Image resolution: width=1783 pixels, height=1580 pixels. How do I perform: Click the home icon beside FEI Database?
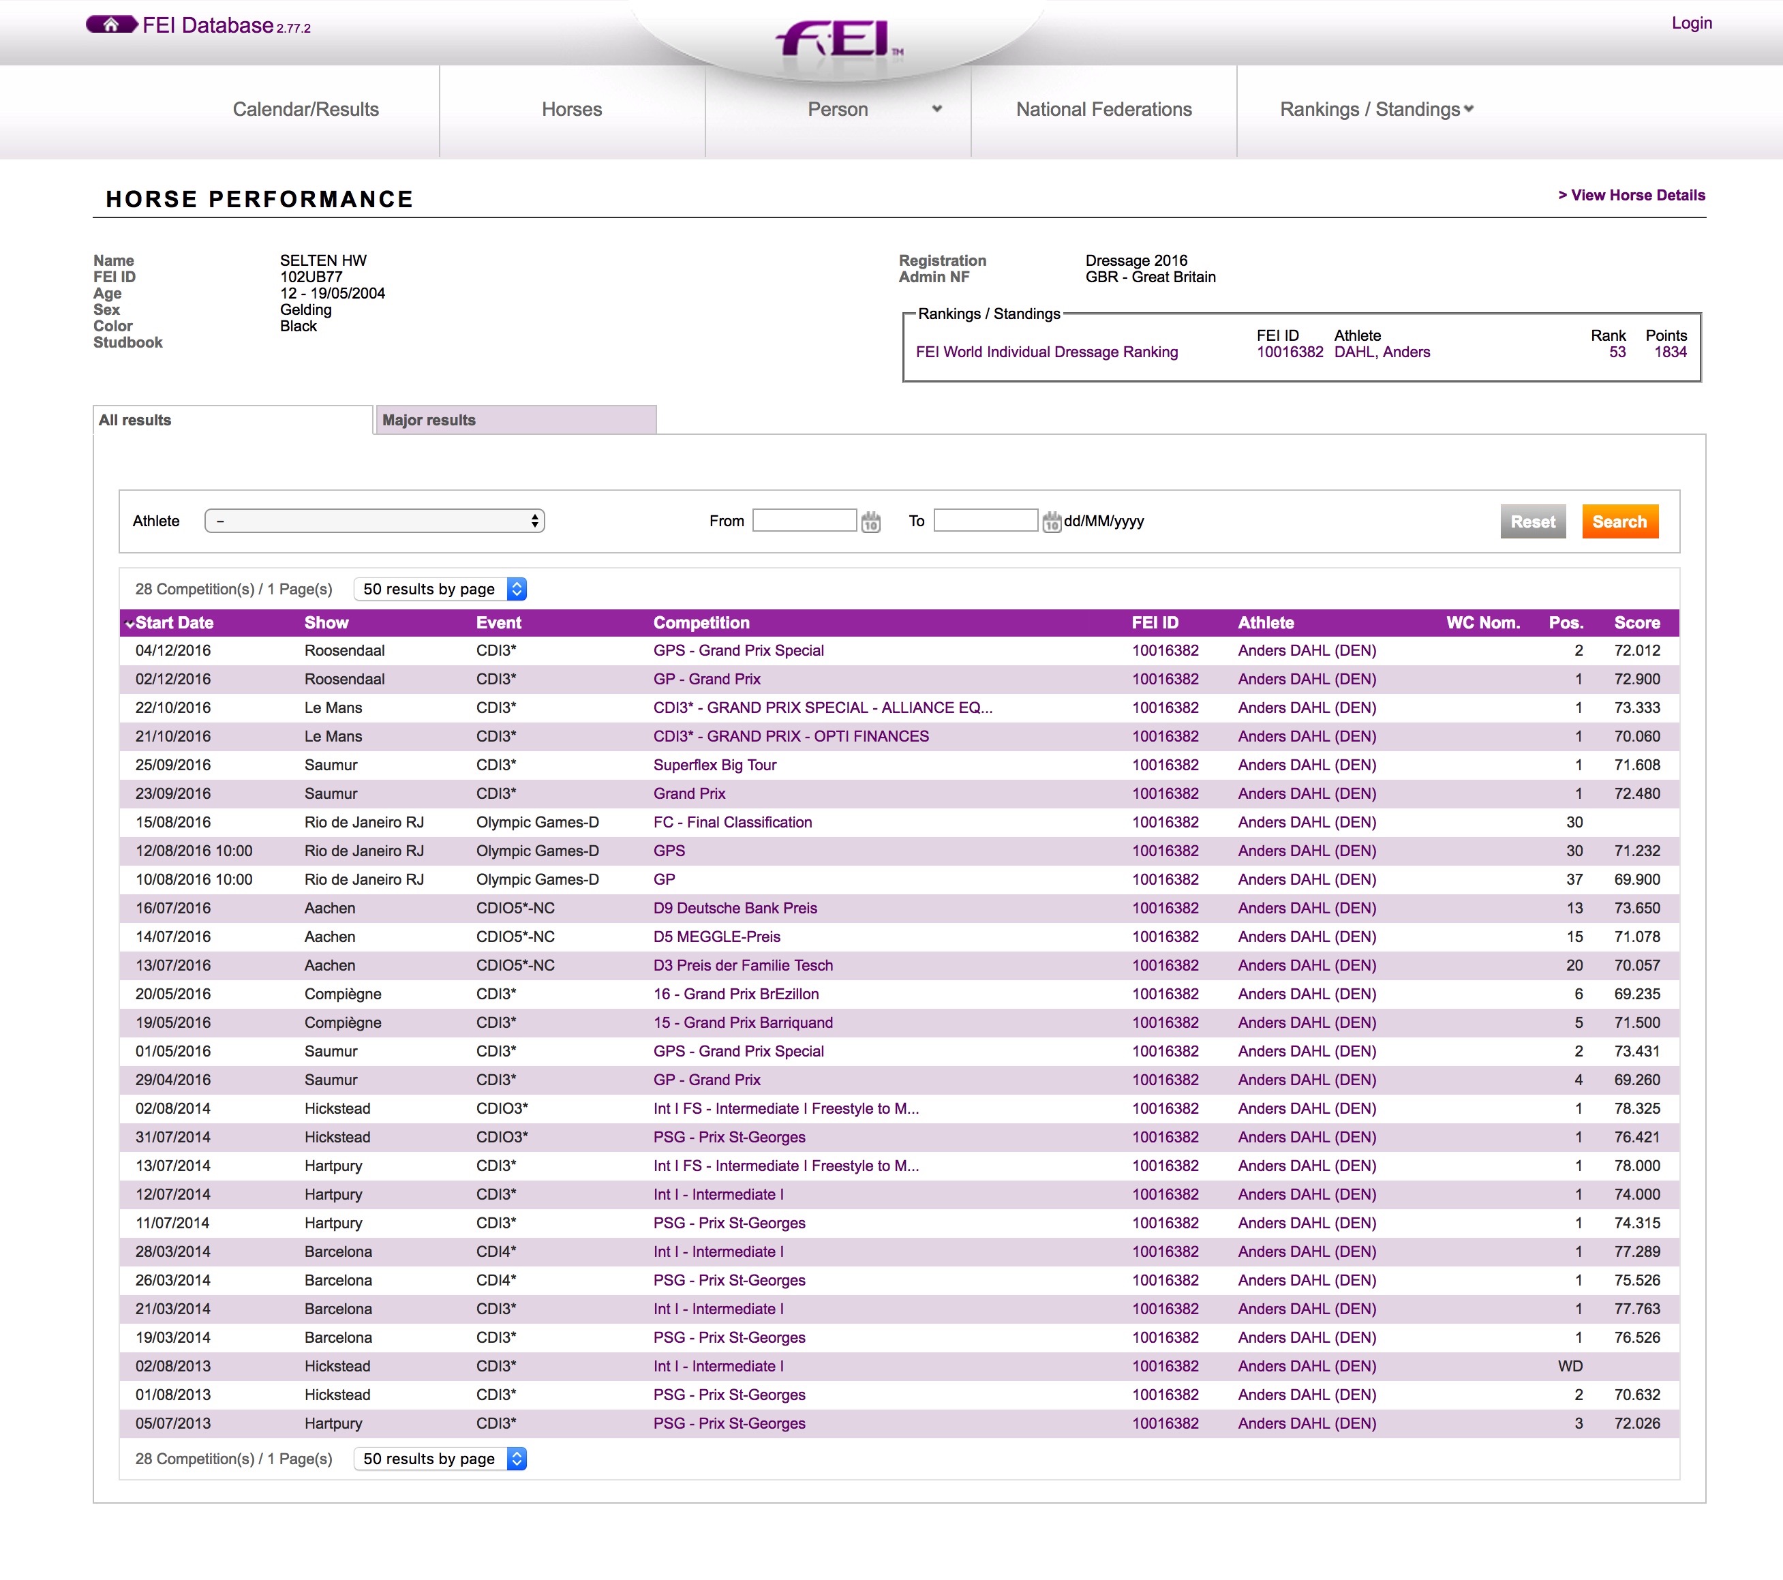pos(111,25)
